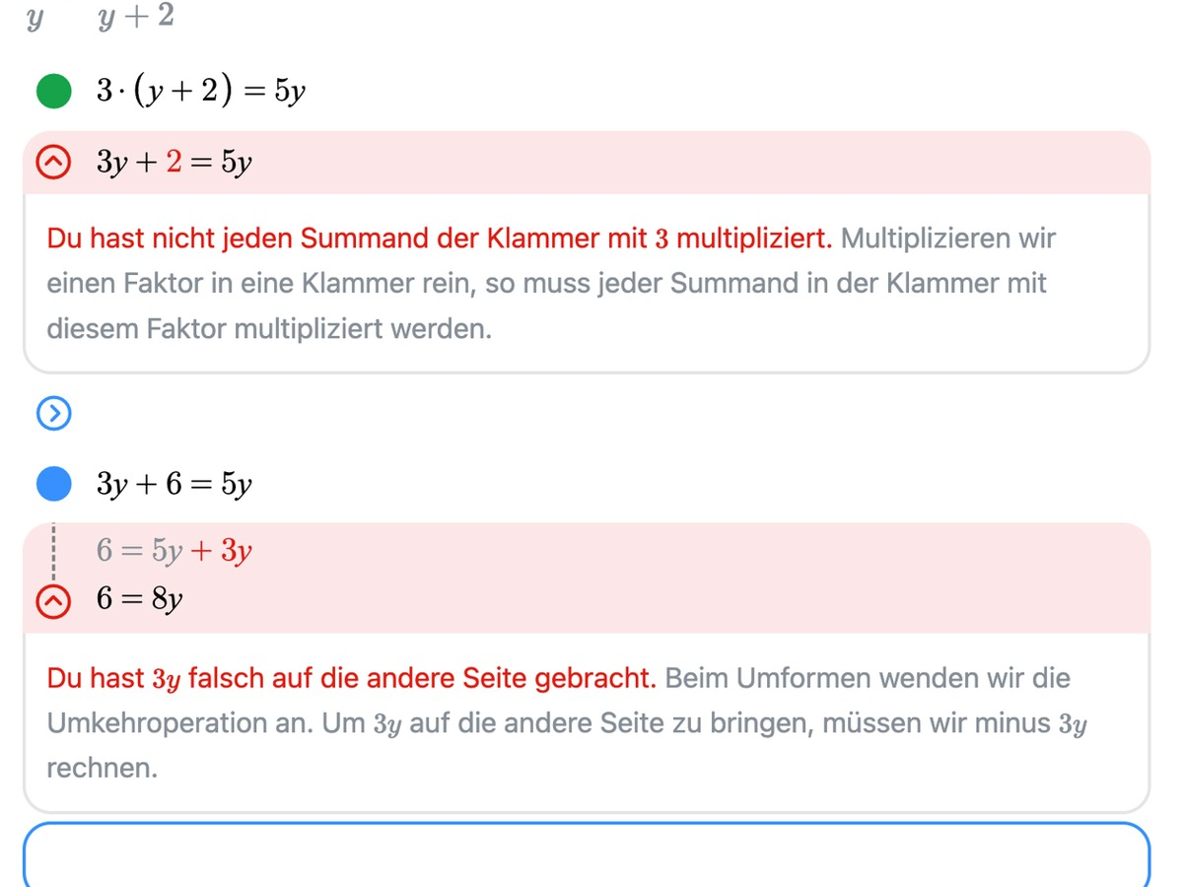The height and width of the screenshot is (887, 1183).
Task: Click the red highlighted 3y in 6 = 5y + 3y
Action: click(x=237, y=552)
